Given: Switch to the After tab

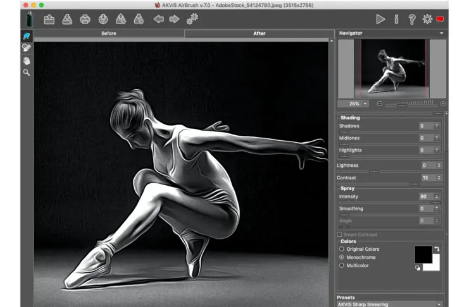Looking at the screenshot, I should (x=259, y=33).
